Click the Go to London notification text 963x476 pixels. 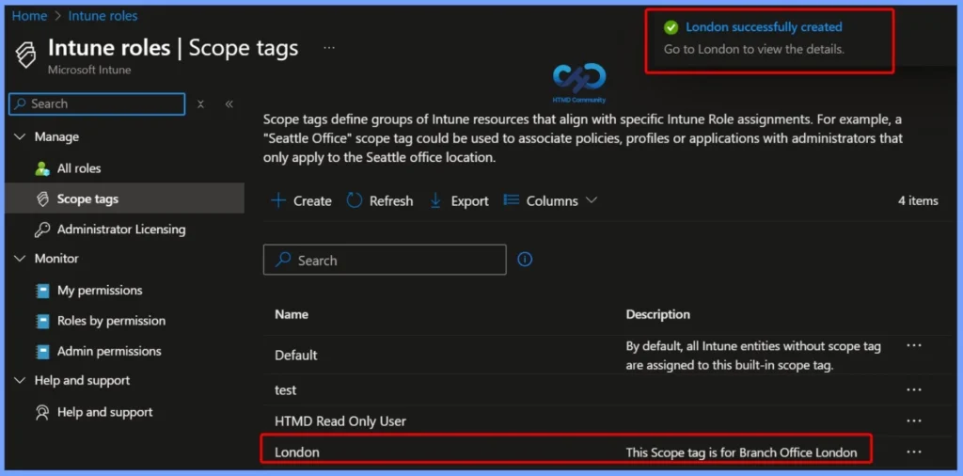754,49
